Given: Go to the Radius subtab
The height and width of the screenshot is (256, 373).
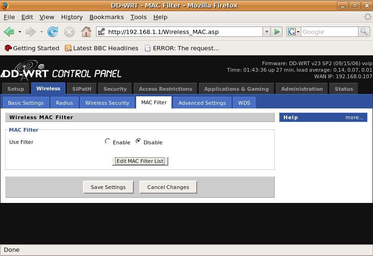Looking at the screenshot, I should pyautogui.click(x=64, y=102).
